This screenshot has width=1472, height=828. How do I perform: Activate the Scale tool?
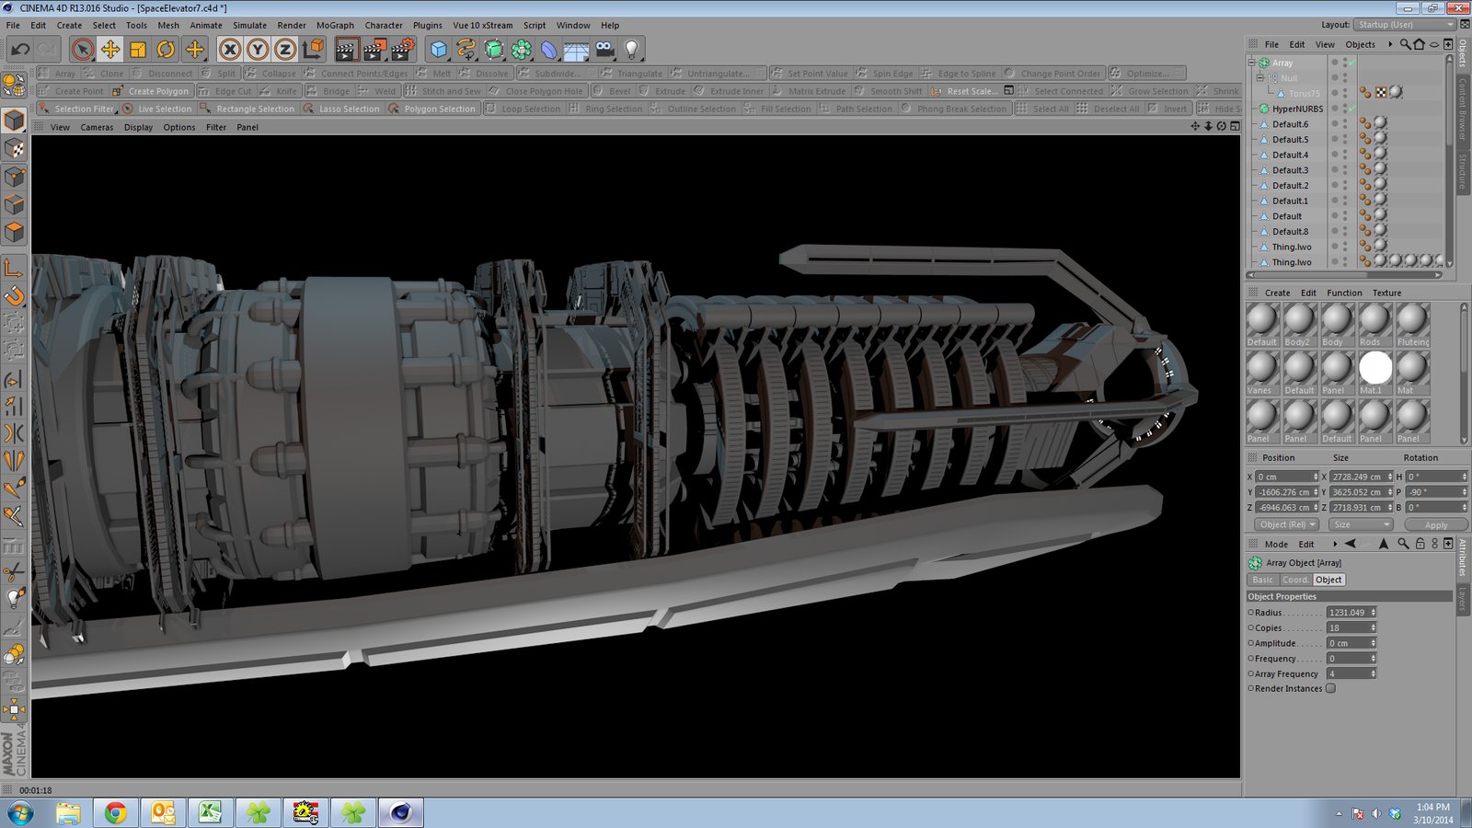click(x=138, y=49)
